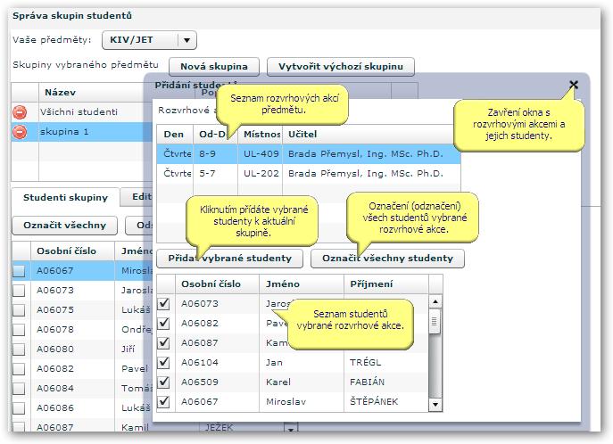Click the Příjmení column header
This screenshot has width=613, height=444.
tap(386, 284)
